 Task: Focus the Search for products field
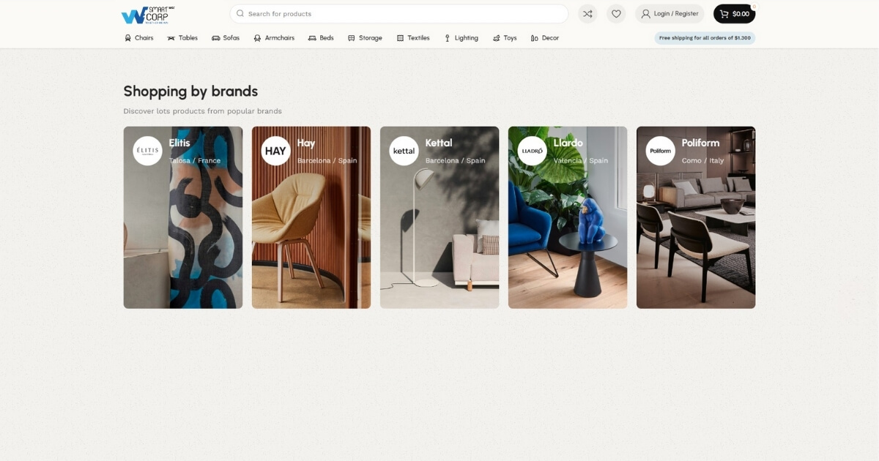[x=399, y=14]
